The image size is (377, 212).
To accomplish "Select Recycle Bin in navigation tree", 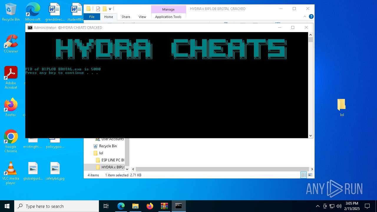I will click(x=108, y=146).
